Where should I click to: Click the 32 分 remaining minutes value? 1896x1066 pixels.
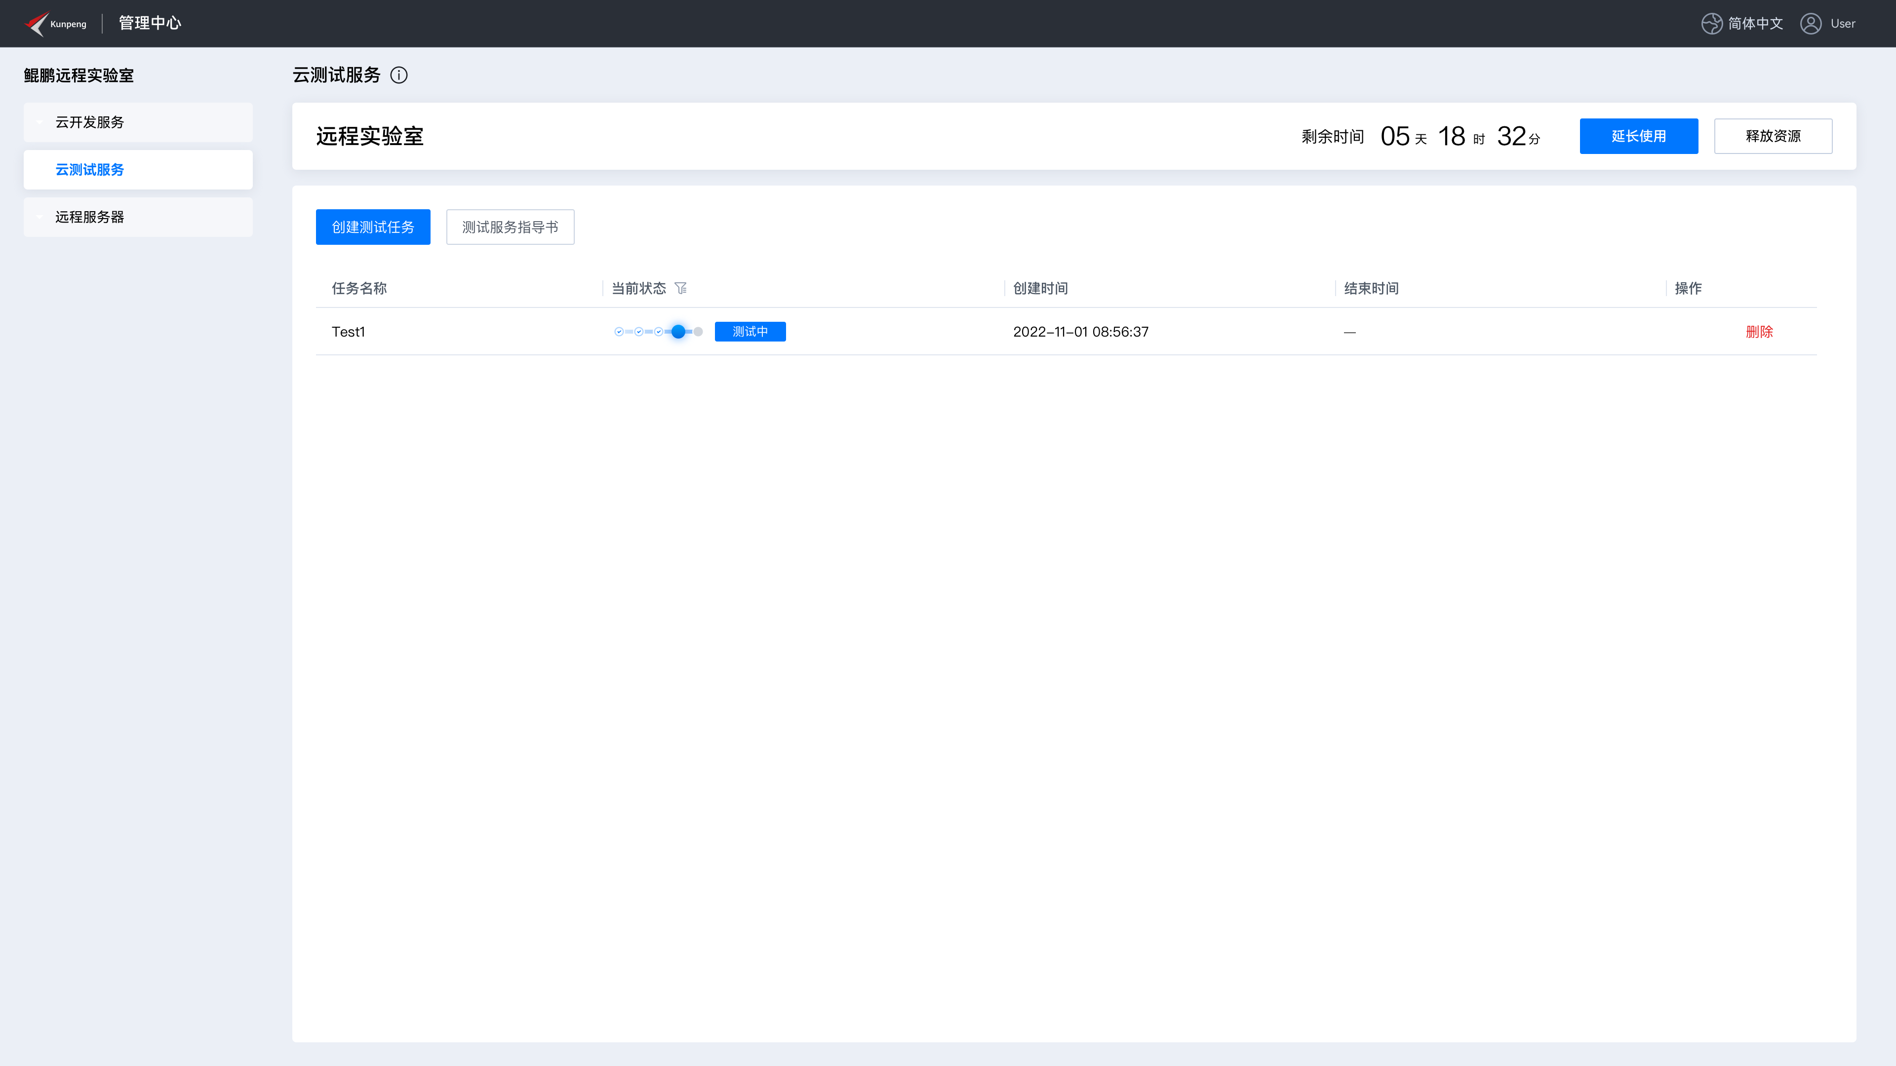[1518, 136]
